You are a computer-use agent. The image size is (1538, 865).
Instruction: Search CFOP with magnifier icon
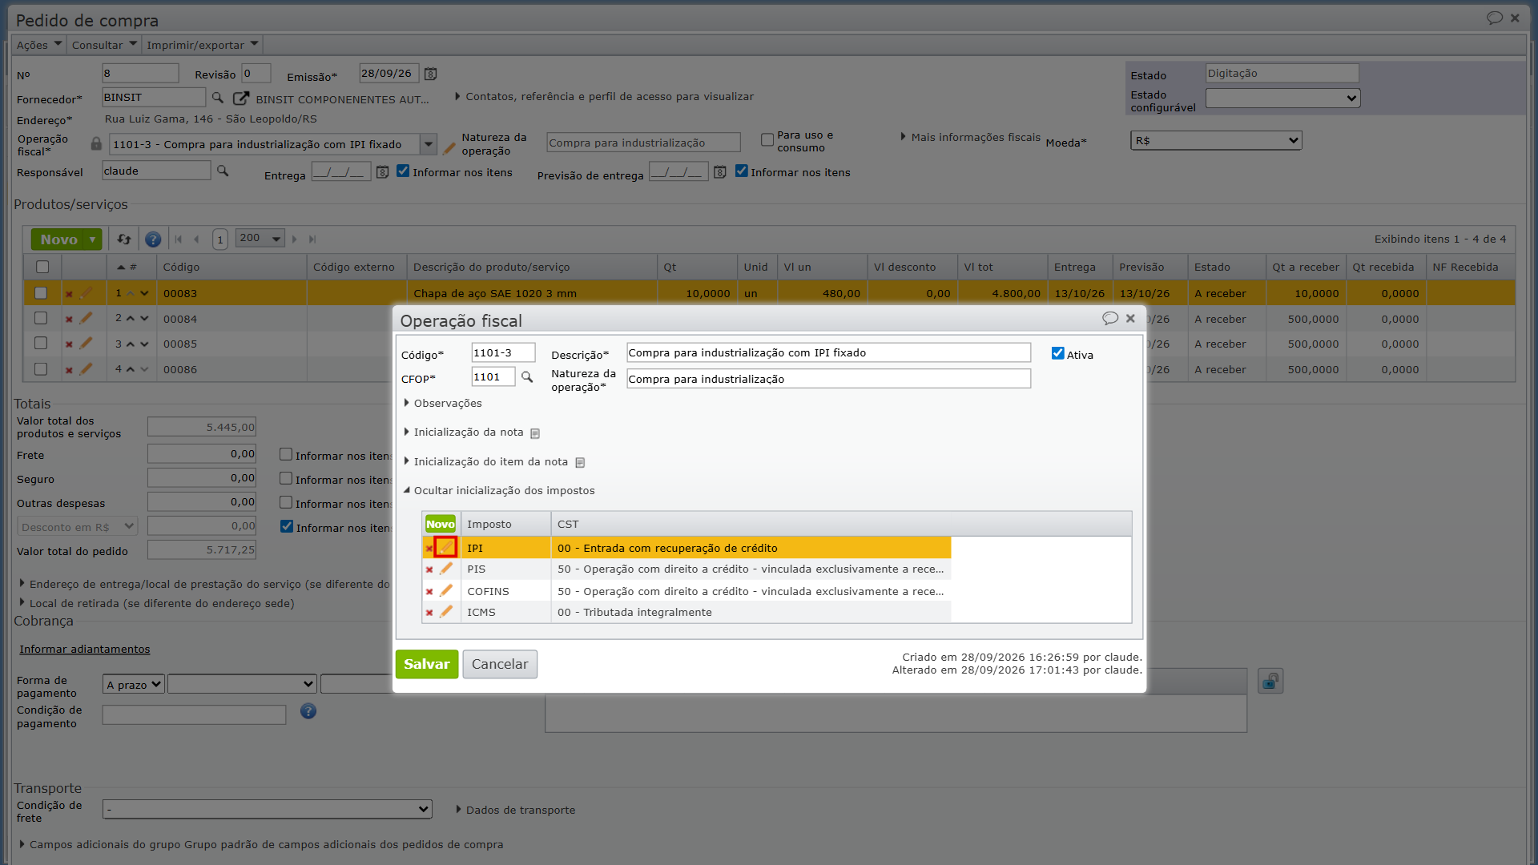coord(527,377)
